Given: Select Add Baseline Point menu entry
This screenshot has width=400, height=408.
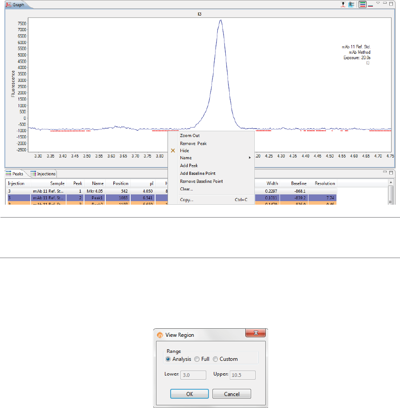Looking at the screenshot, I should pos(198,174).
